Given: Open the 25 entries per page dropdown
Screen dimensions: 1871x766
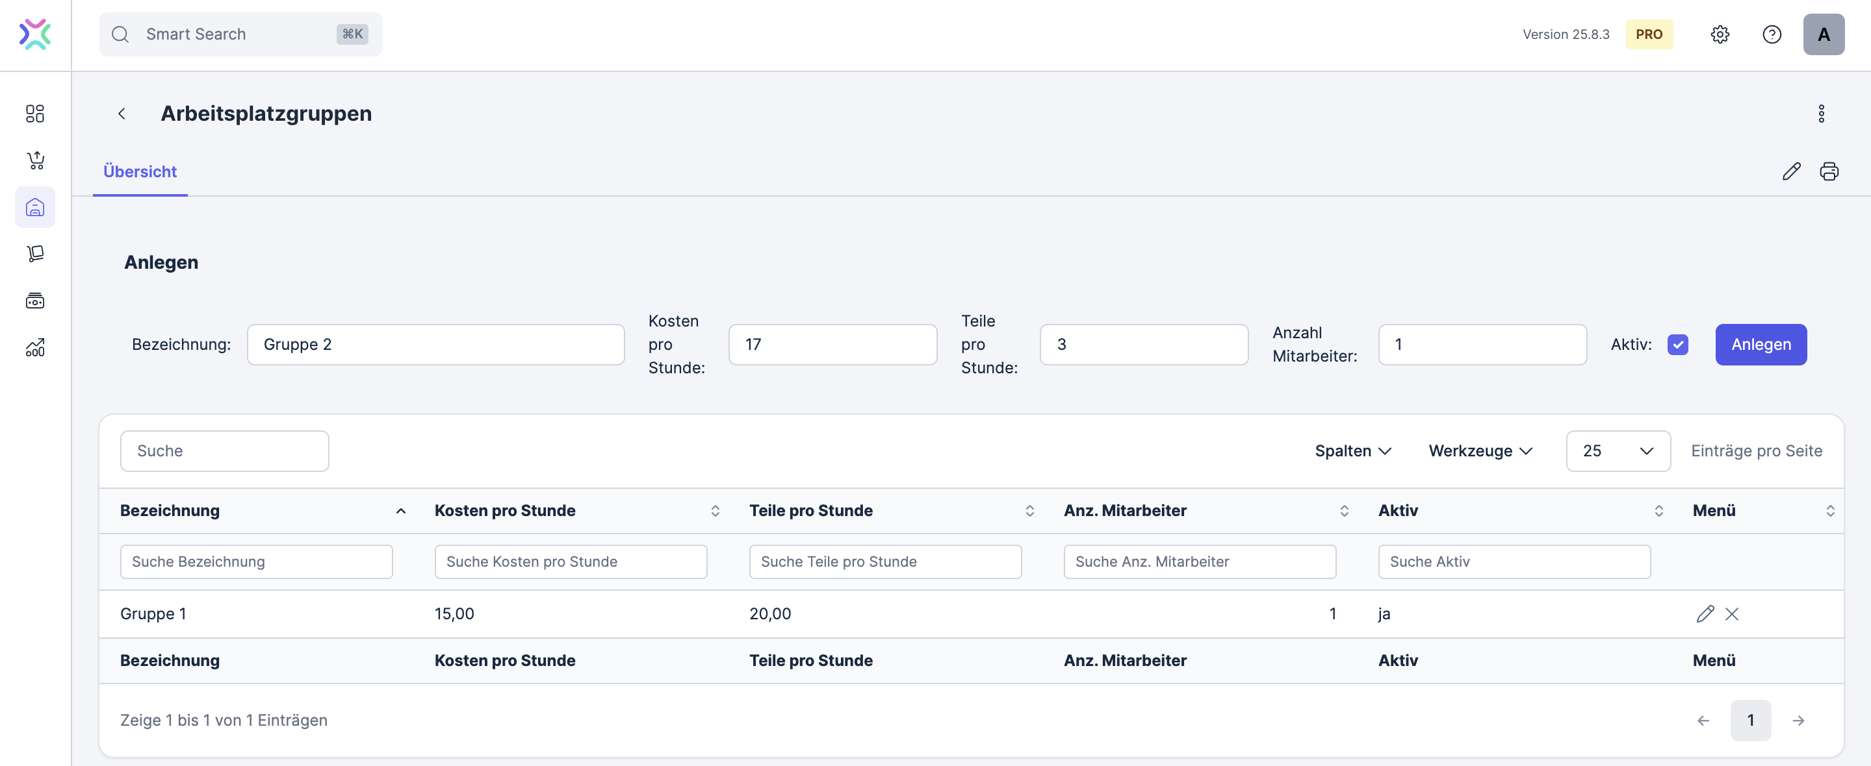Looking at the screenshot, I should point(1618,451).
